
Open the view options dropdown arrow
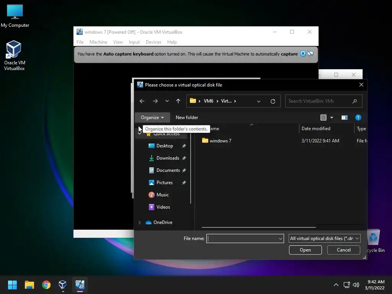coord(332,118)
